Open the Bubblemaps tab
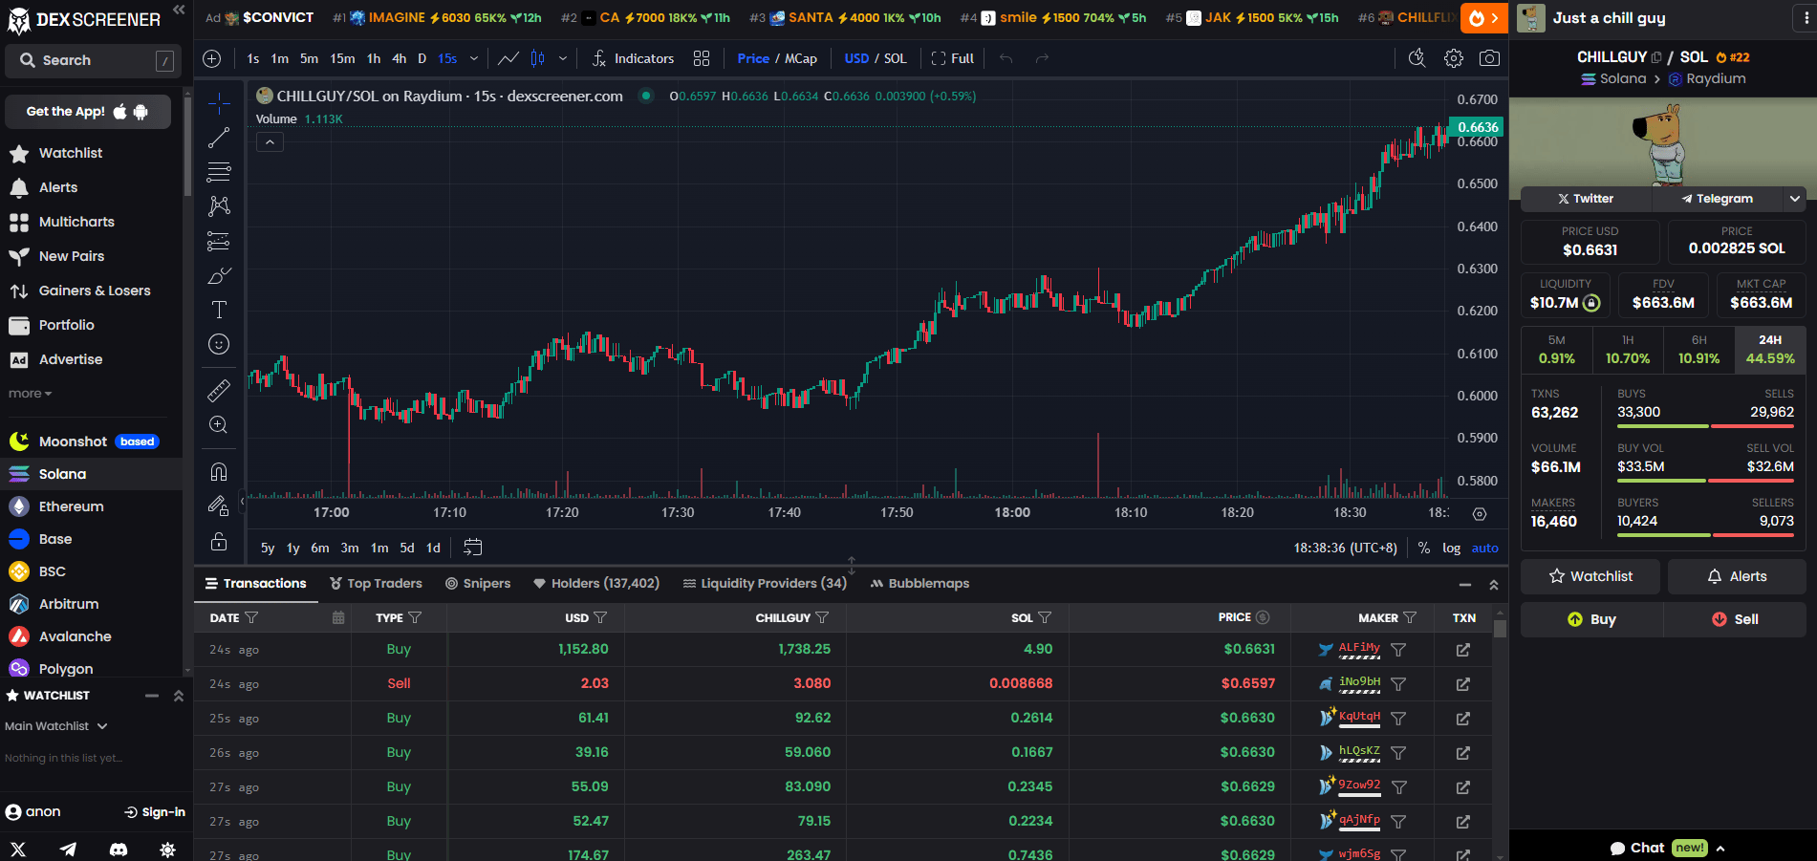1817x861 pixels. click(x=919, y=583)
